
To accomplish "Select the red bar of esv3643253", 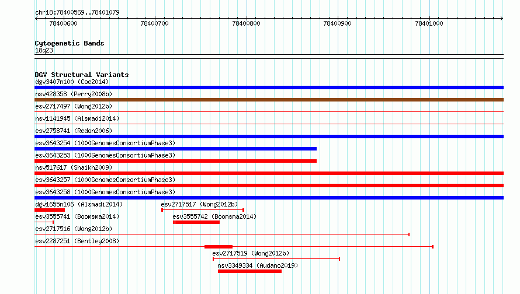I will (x=175, y=161).
